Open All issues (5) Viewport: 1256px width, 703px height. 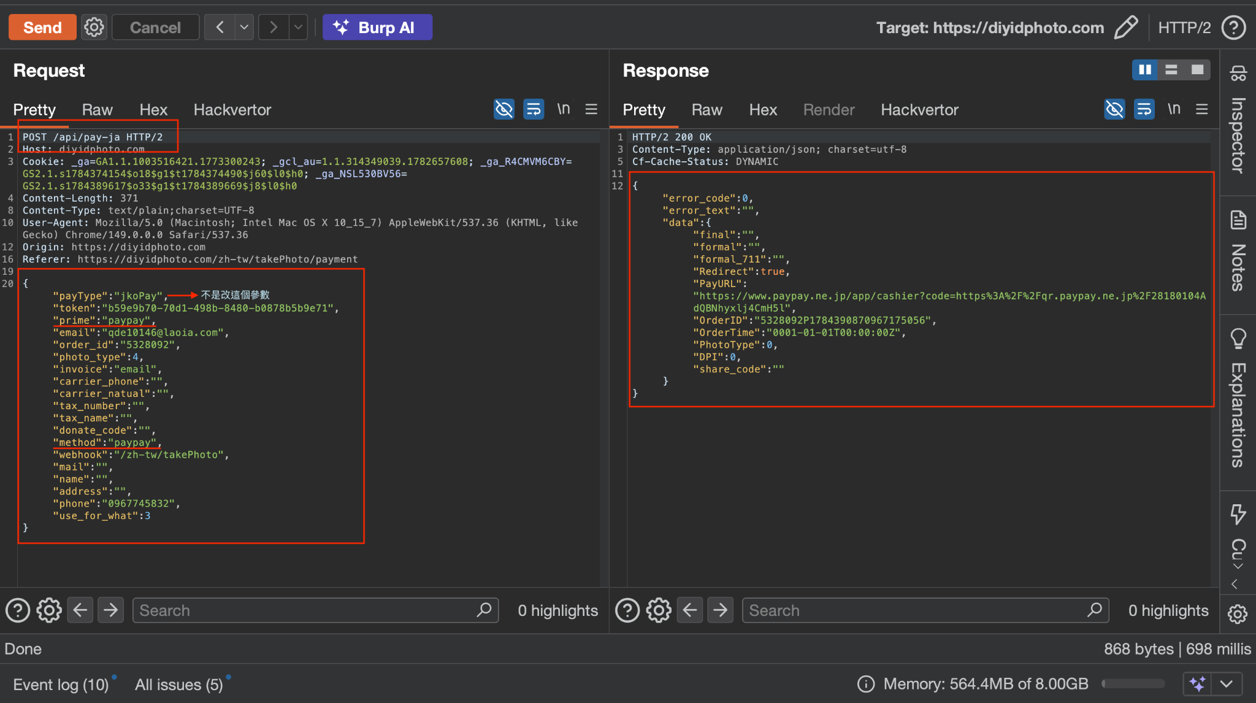click(179, 685)
